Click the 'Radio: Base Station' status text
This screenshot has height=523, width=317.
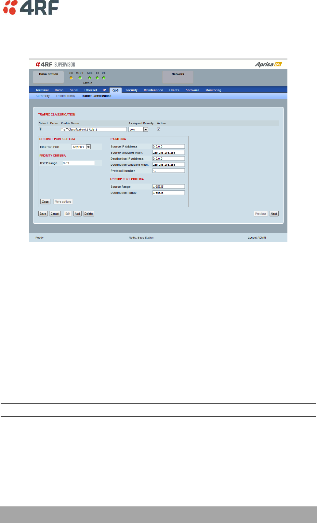point(141,238)
